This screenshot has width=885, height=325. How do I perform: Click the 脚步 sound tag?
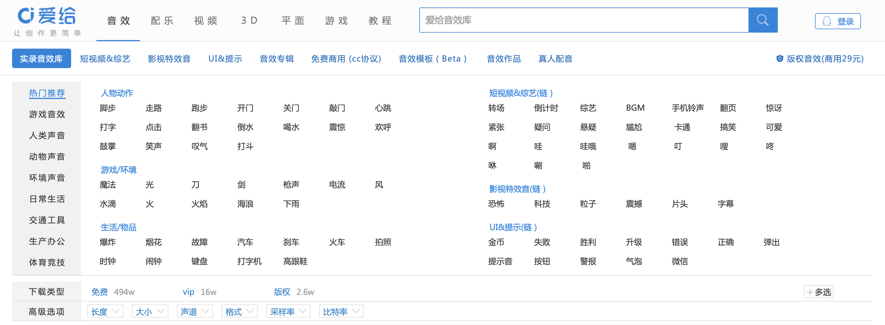tap(108, 108)
